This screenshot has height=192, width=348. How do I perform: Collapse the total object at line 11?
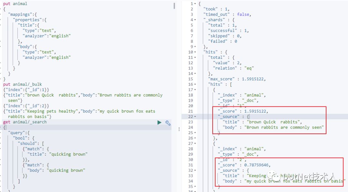pos(195,58)
